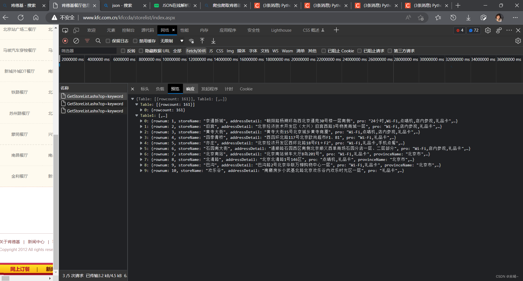Open the Cookie tab of request
Viewport: 523px width, 281px height.
(246, 89)
